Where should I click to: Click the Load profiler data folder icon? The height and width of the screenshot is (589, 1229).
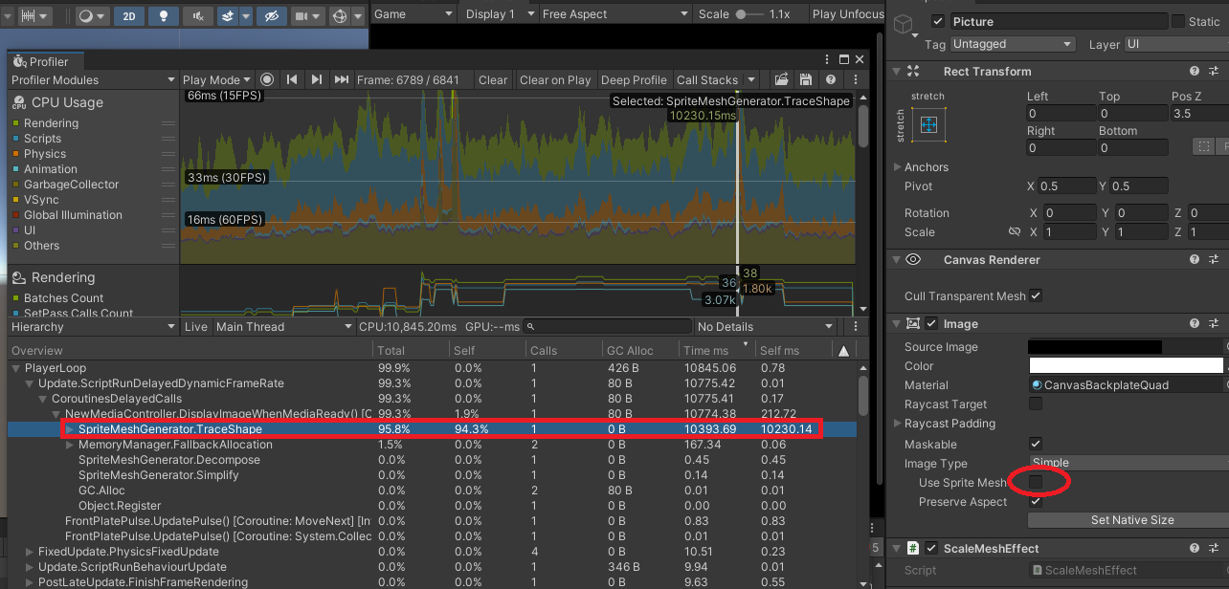782,80
